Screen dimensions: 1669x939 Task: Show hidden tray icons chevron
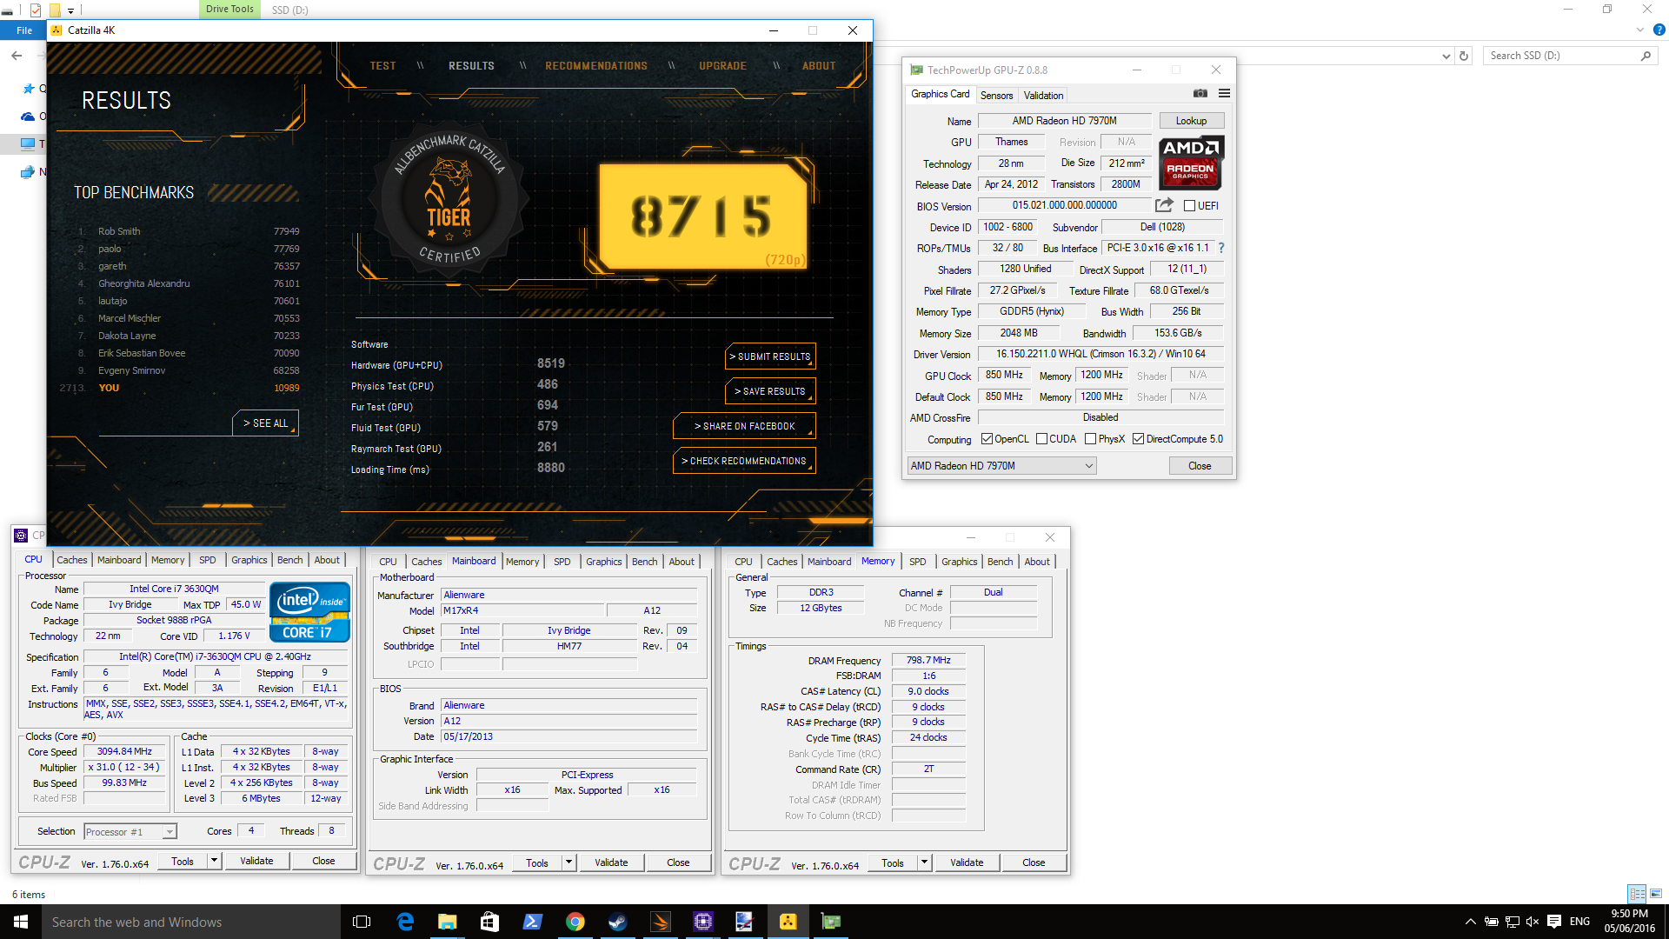click(x=1470, y=922)
